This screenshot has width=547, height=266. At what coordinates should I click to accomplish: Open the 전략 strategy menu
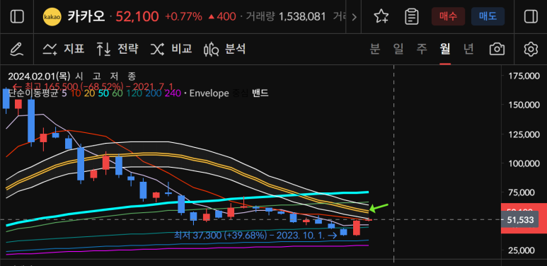[117, 49]
